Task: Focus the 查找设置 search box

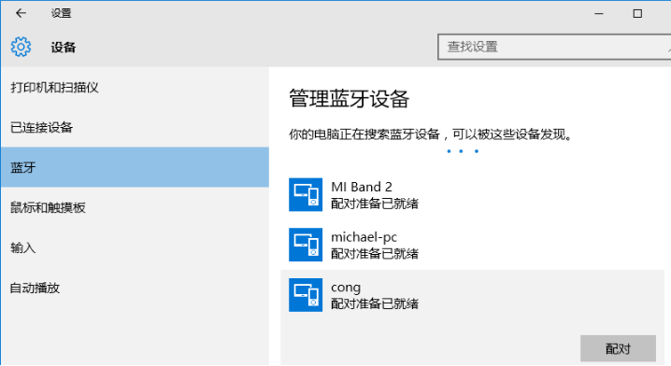Action: click(x=554, y=47)
